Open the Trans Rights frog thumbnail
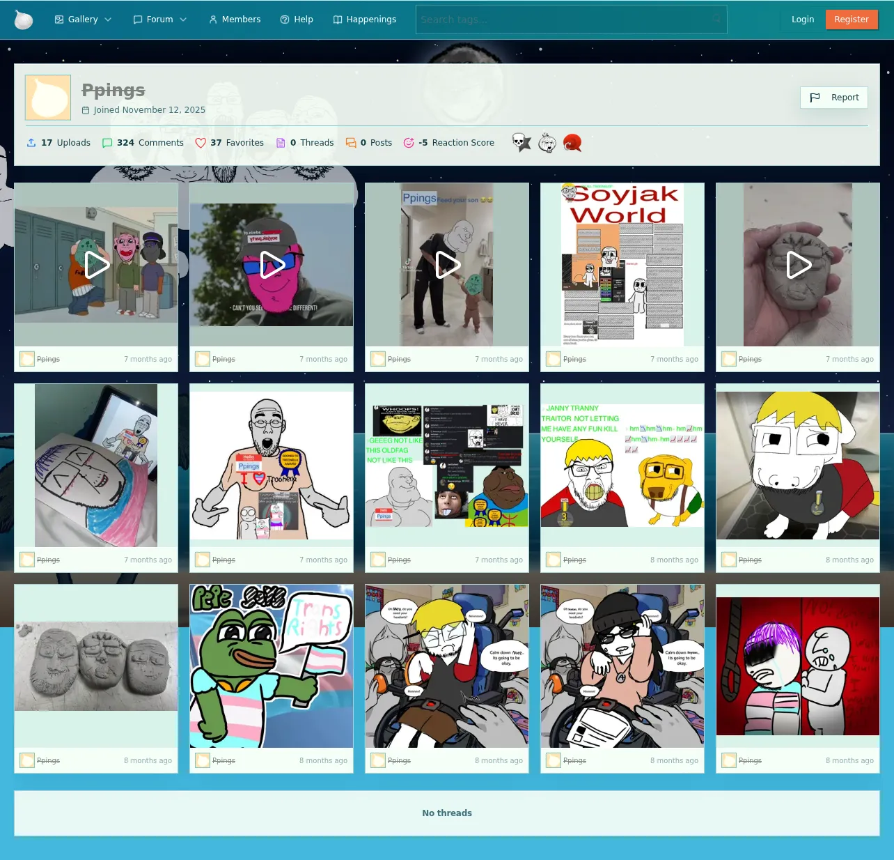Image resolution: width=894 pixels, height=860 pixels. pos(272,666)
